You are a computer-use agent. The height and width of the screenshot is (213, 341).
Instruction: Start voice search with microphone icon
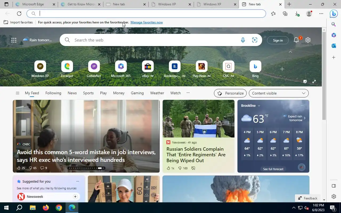pyautogui.click(x=243, y=40)
